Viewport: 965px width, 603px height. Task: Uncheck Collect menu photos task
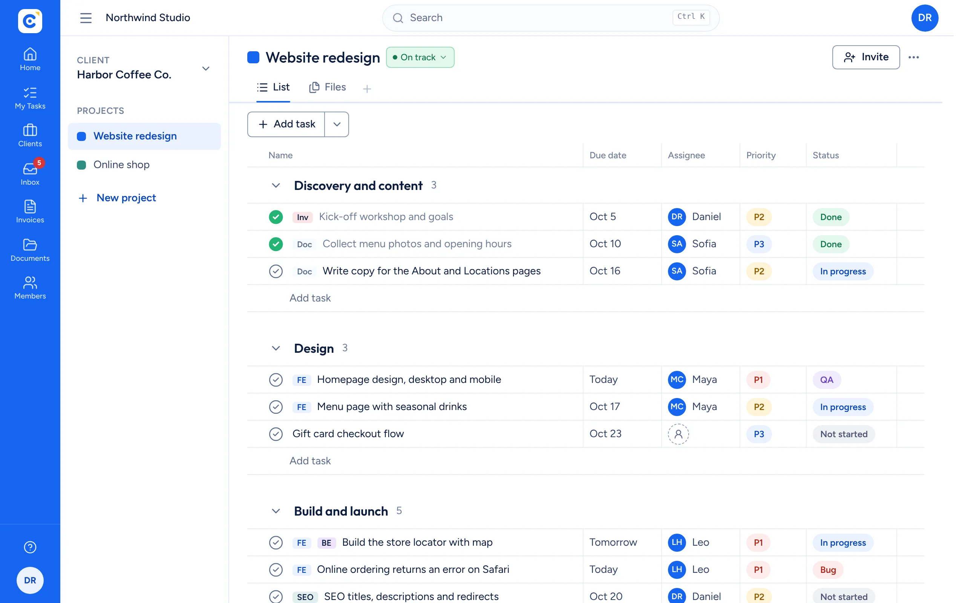(x=276, y=244)
